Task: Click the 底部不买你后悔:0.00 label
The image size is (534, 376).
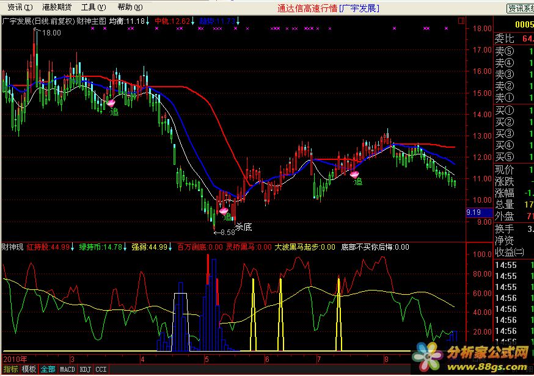Action: [375, 247]
